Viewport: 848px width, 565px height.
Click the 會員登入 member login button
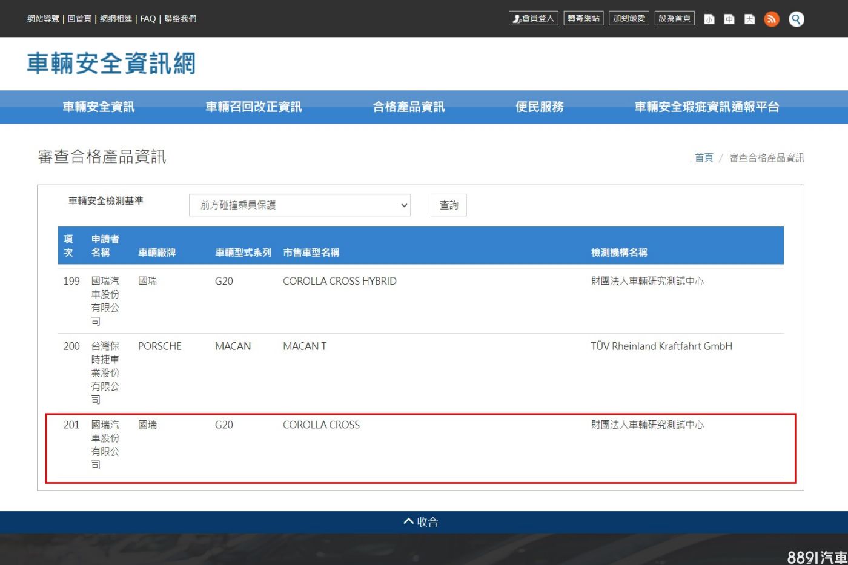(533, 18)
